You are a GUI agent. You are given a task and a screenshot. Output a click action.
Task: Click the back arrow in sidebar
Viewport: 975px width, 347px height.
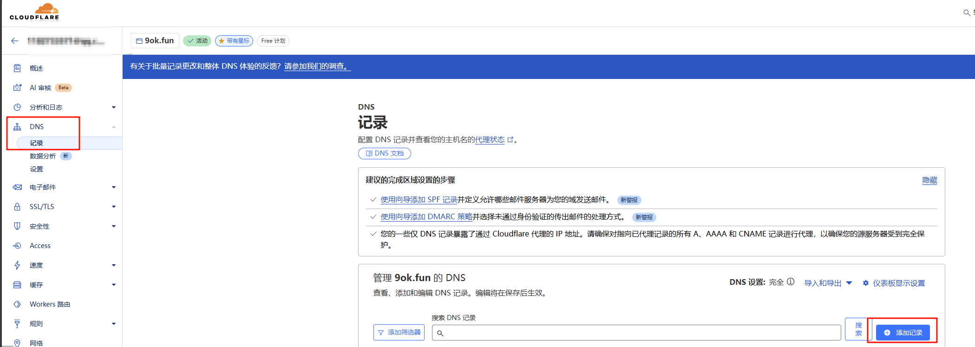(15, 41)
